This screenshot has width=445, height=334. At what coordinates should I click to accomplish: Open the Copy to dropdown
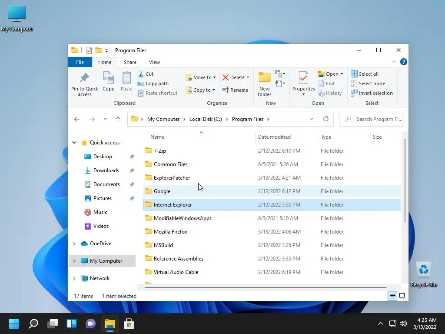[201, 90]
